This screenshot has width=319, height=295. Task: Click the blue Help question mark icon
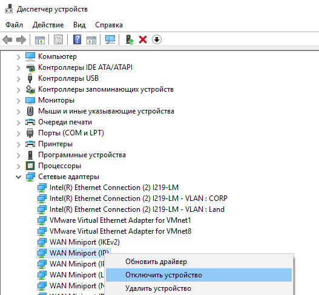click(x=77, y=39)
